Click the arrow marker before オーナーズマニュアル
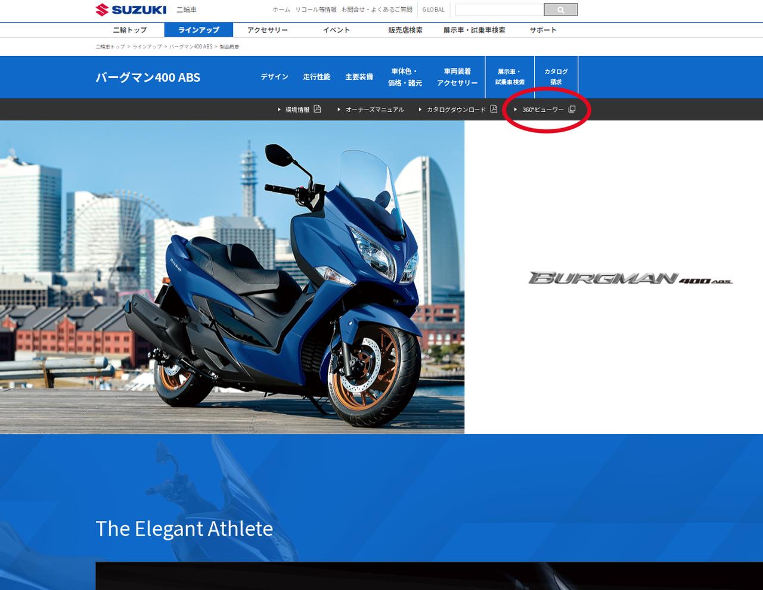 [x=339, y=110]
